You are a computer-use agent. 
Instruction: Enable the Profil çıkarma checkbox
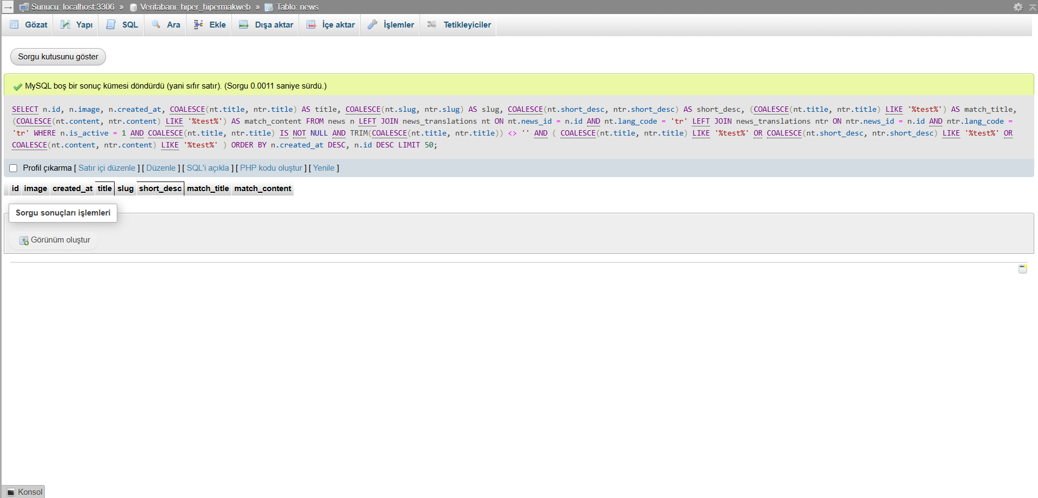click(14, 169)
